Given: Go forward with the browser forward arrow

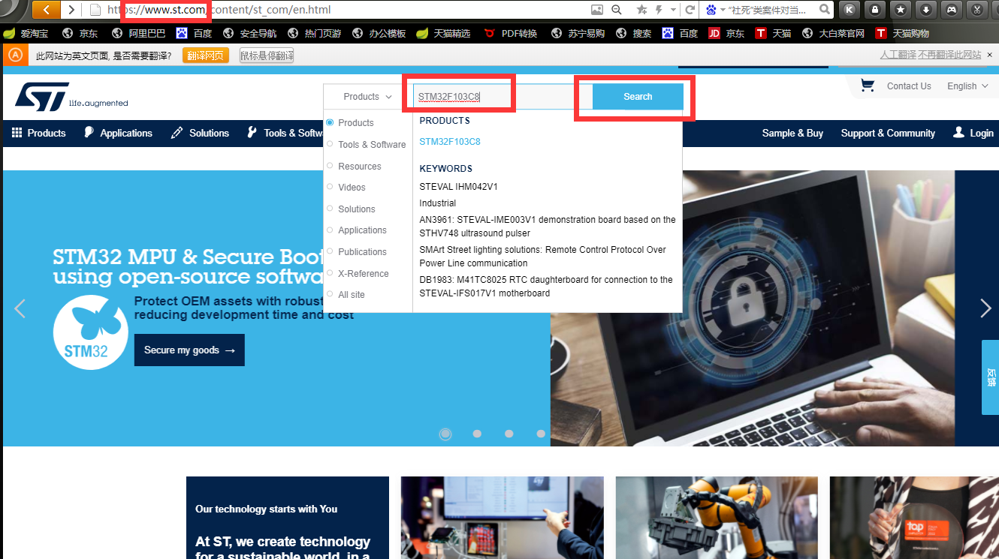Looking at the screenshot, I should [71, 10].
